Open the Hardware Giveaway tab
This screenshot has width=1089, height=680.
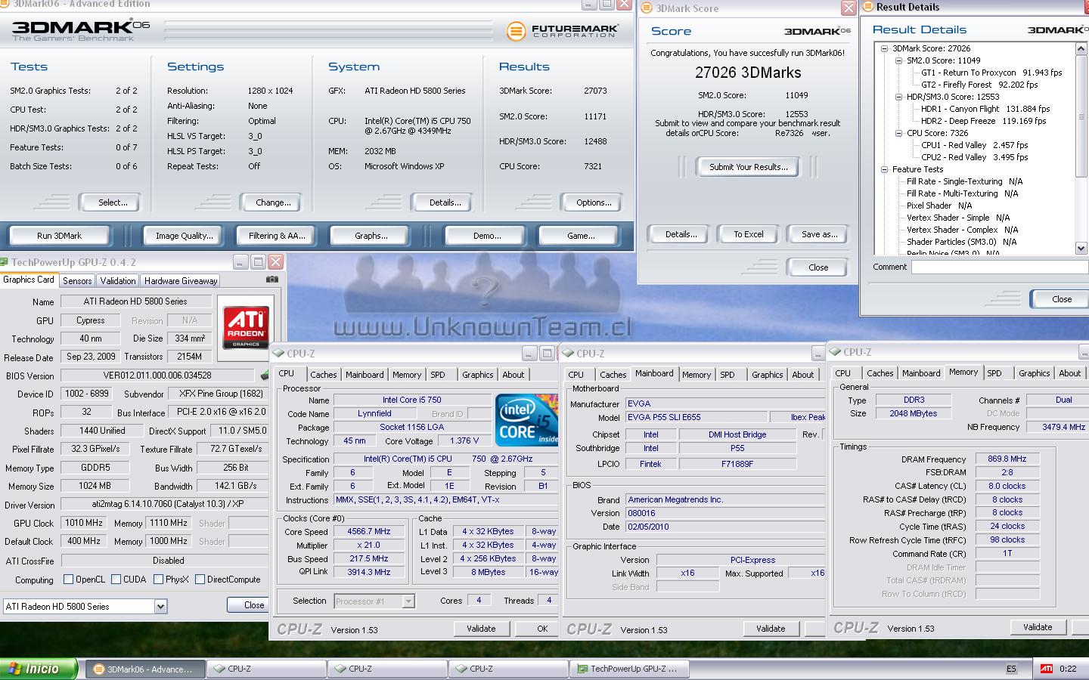(181, 280)
